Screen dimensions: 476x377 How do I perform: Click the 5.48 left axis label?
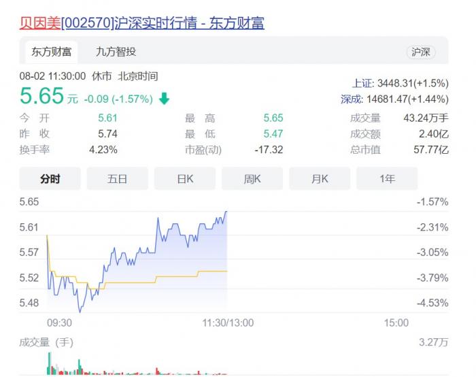[x=29, y=303]
